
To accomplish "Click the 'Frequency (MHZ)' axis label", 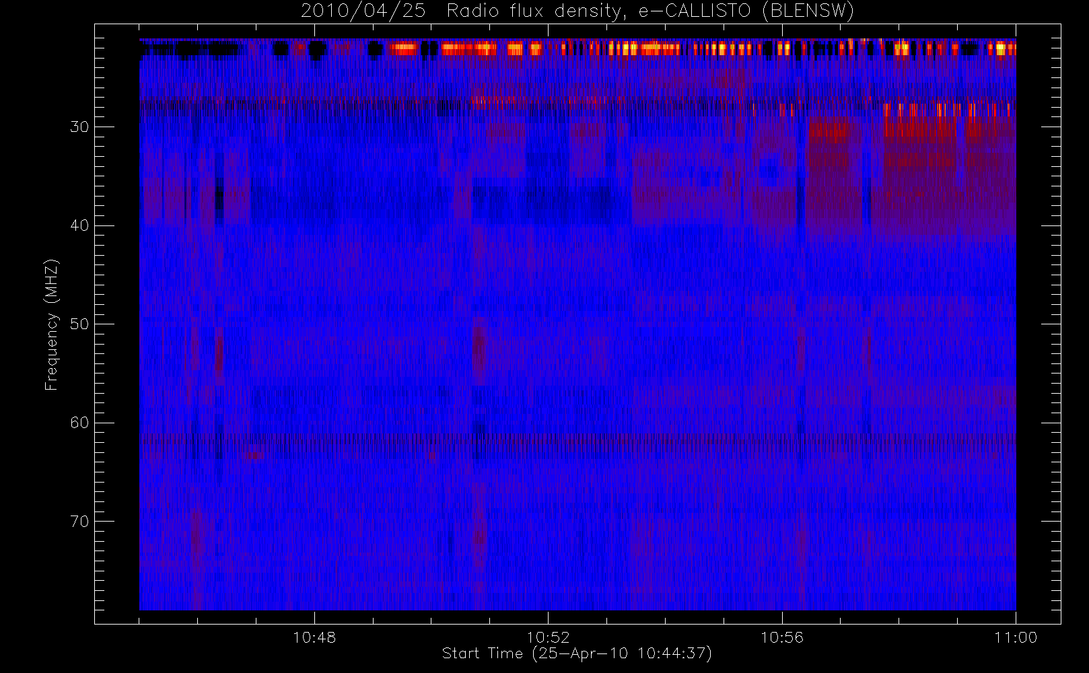I will coord(52,325).
